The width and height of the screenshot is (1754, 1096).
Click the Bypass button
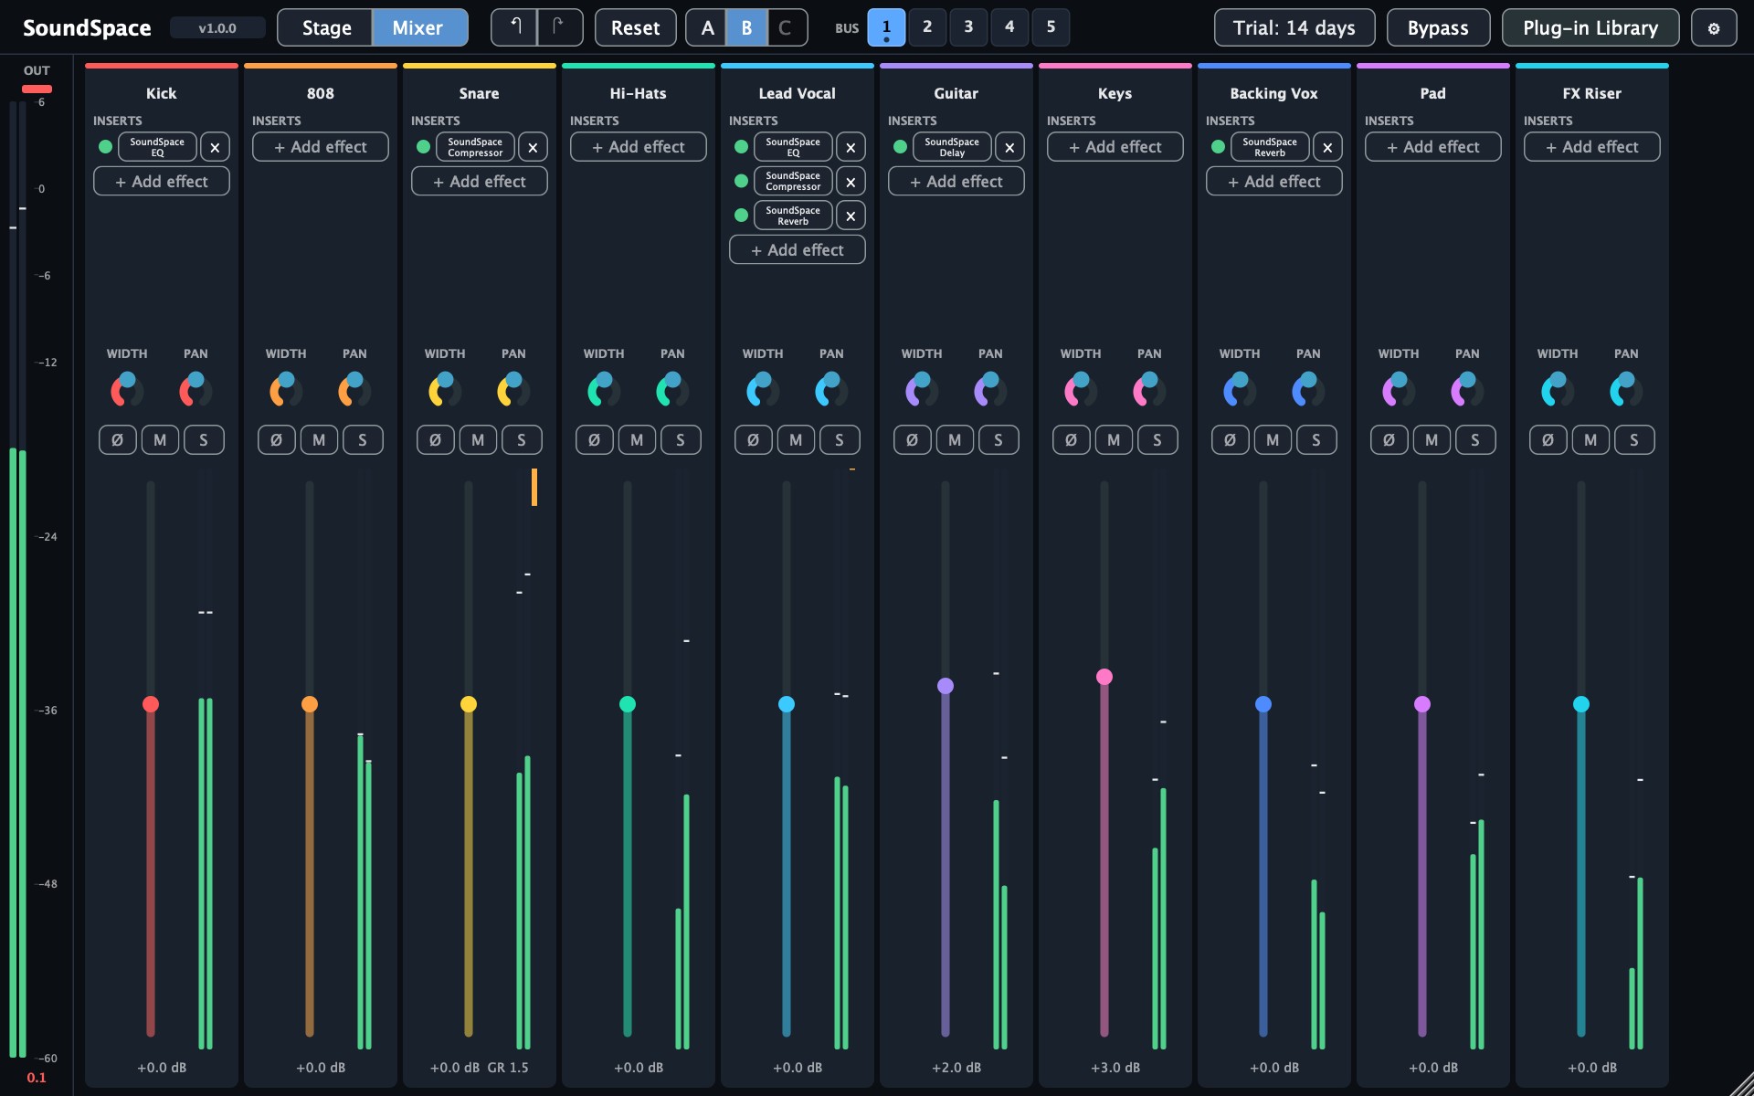click(x=1438, y=27)
